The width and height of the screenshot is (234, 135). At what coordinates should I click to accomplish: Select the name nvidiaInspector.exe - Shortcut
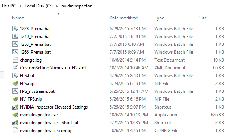point(49,123)
